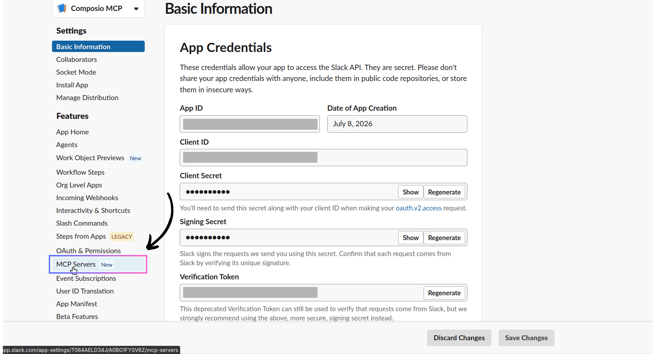Click the Features section heading

tap(73, 116)
